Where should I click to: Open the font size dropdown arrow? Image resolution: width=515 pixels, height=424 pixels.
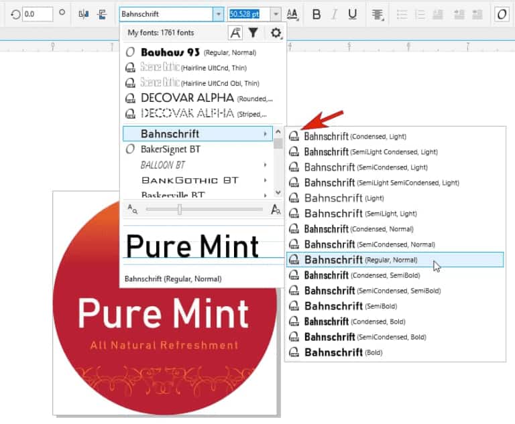(x=276, y=14)
